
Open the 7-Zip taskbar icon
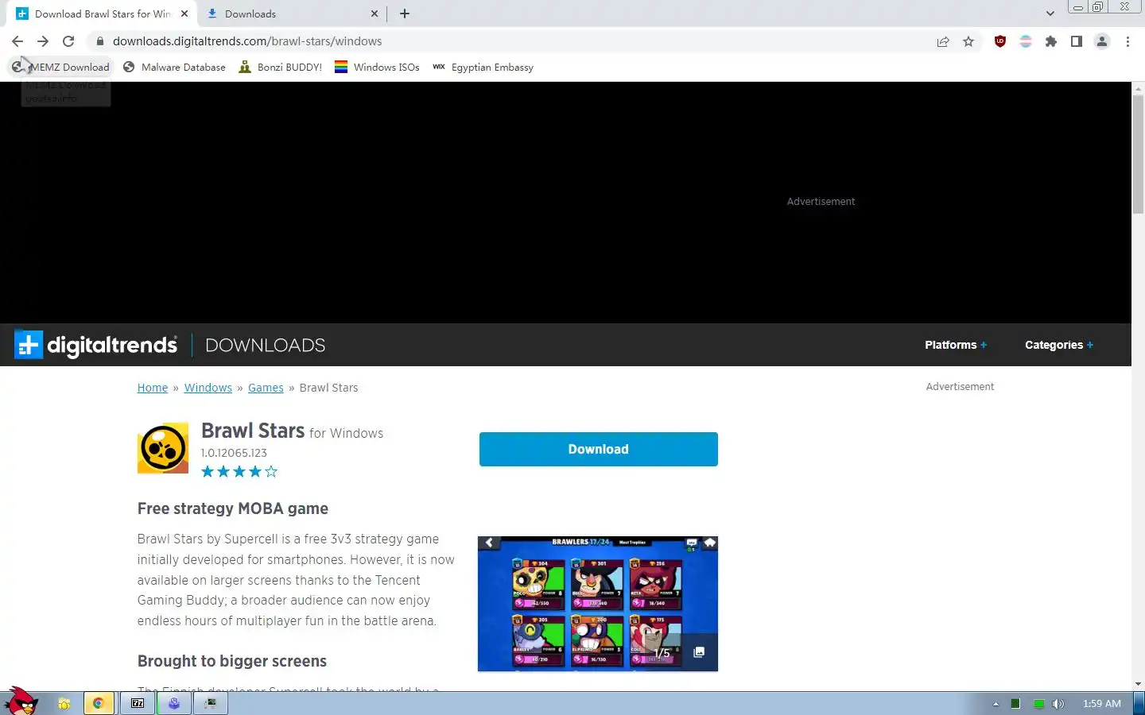[138, 703]
